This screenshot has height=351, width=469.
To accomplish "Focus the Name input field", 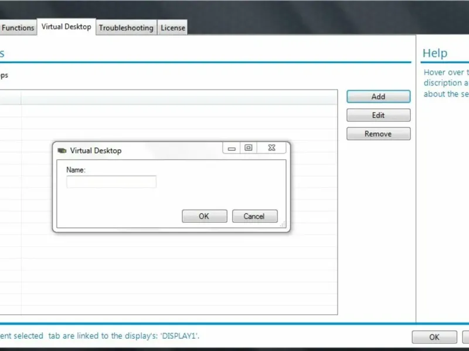I will tap(111, 182).
